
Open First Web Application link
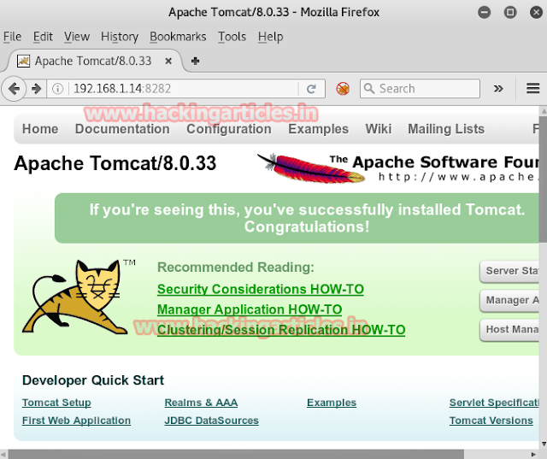pyautogui.click(x=76, y=421)
